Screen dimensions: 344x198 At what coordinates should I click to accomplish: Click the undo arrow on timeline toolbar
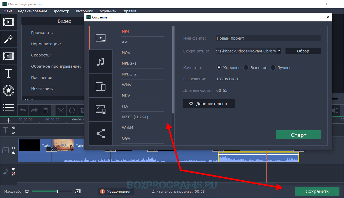point(23,110)
